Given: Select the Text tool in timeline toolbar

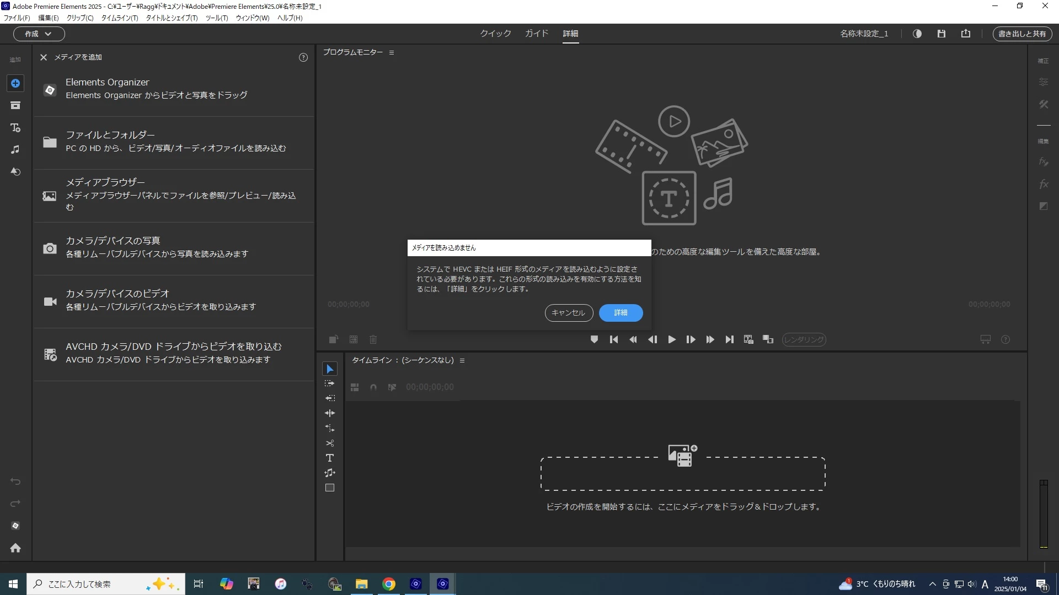Looking at the screenshot, I should pos(330,458).
